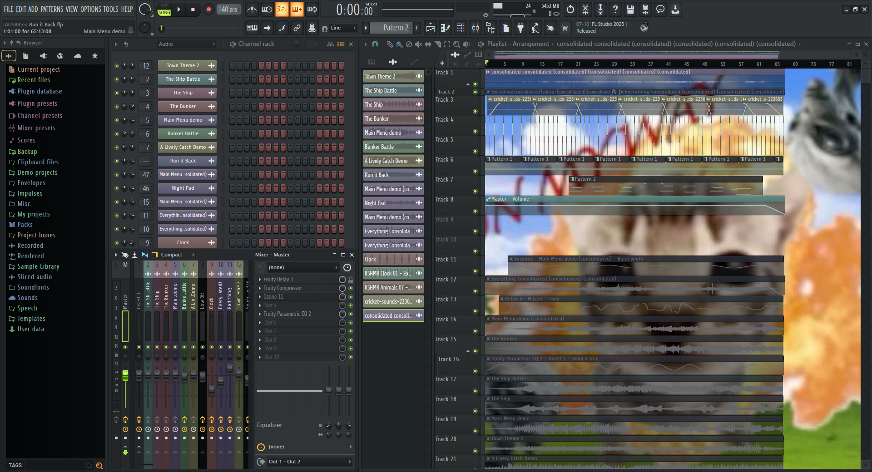Open the undo history icon
Viewport: 872px width, 472px height.
pyautogui.click(x=570, y=9)
